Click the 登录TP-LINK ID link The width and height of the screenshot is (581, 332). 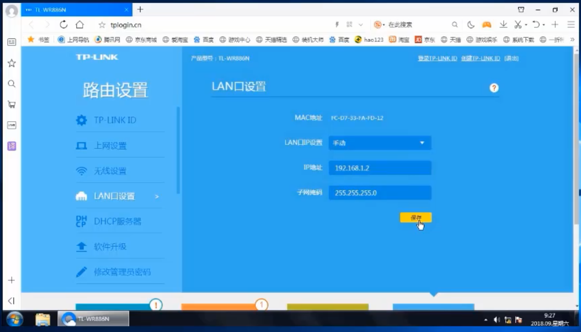pos(437,58)
